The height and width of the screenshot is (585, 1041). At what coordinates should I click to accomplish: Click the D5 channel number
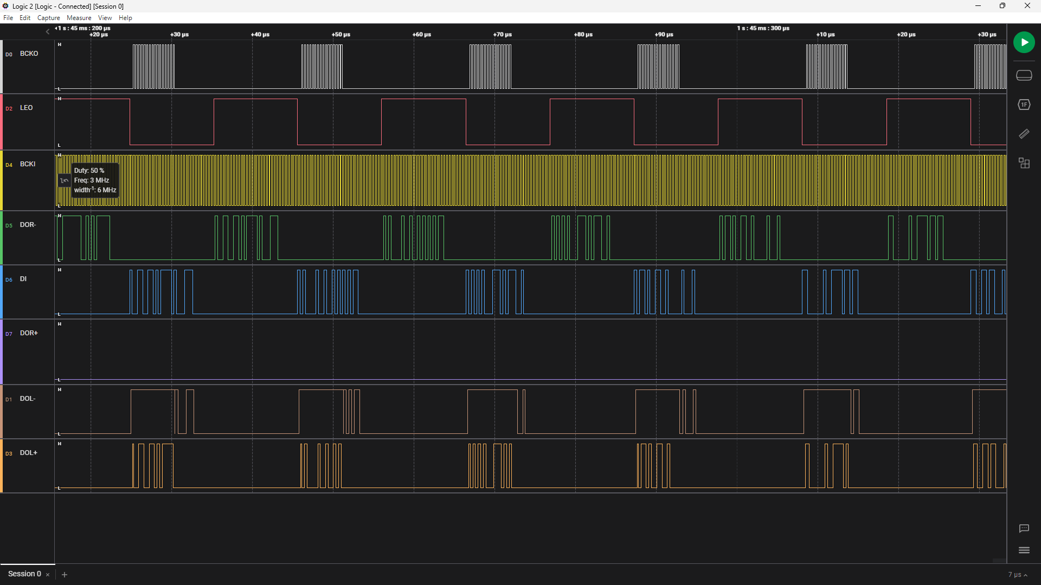point(9,226)
